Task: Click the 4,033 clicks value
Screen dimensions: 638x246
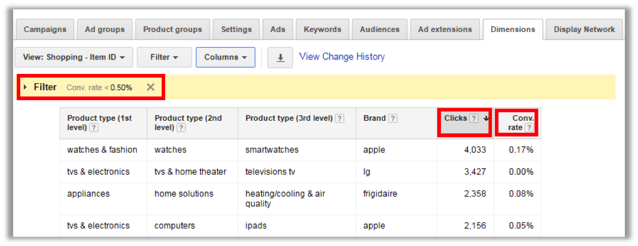Action: [475, 150]
